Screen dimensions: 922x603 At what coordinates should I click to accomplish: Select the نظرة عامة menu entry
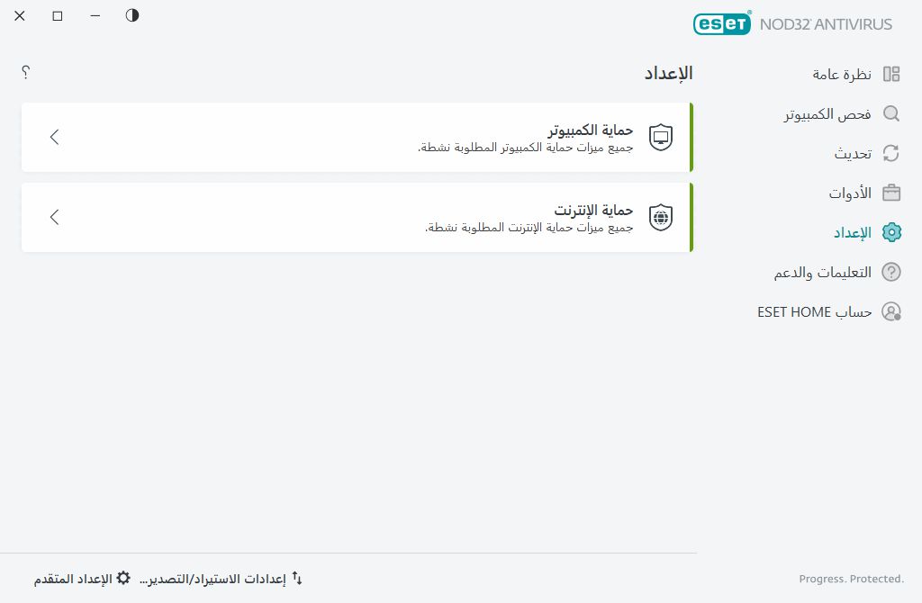click(x=842, y=75)
